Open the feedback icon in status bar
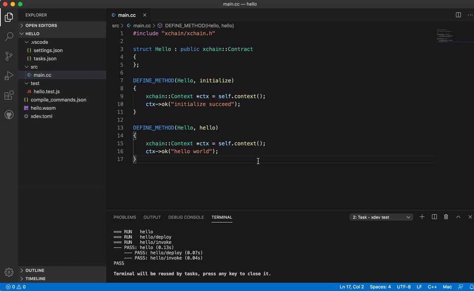Image resolution: width=474 pixels, height=291 pixels. [x=461, y=287]
